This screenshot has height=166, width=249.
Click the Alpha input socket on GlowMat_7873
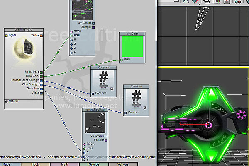(42, 92)
